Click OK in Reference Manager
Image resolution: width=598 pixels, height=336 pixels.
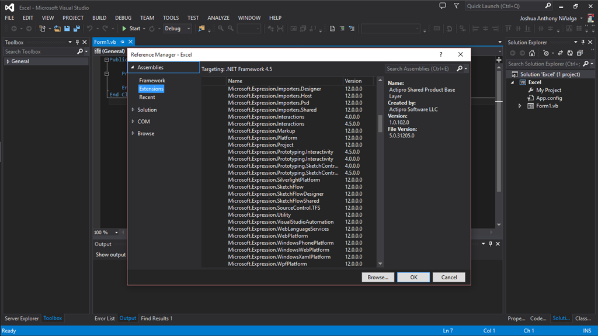click(x=413, y=277)
